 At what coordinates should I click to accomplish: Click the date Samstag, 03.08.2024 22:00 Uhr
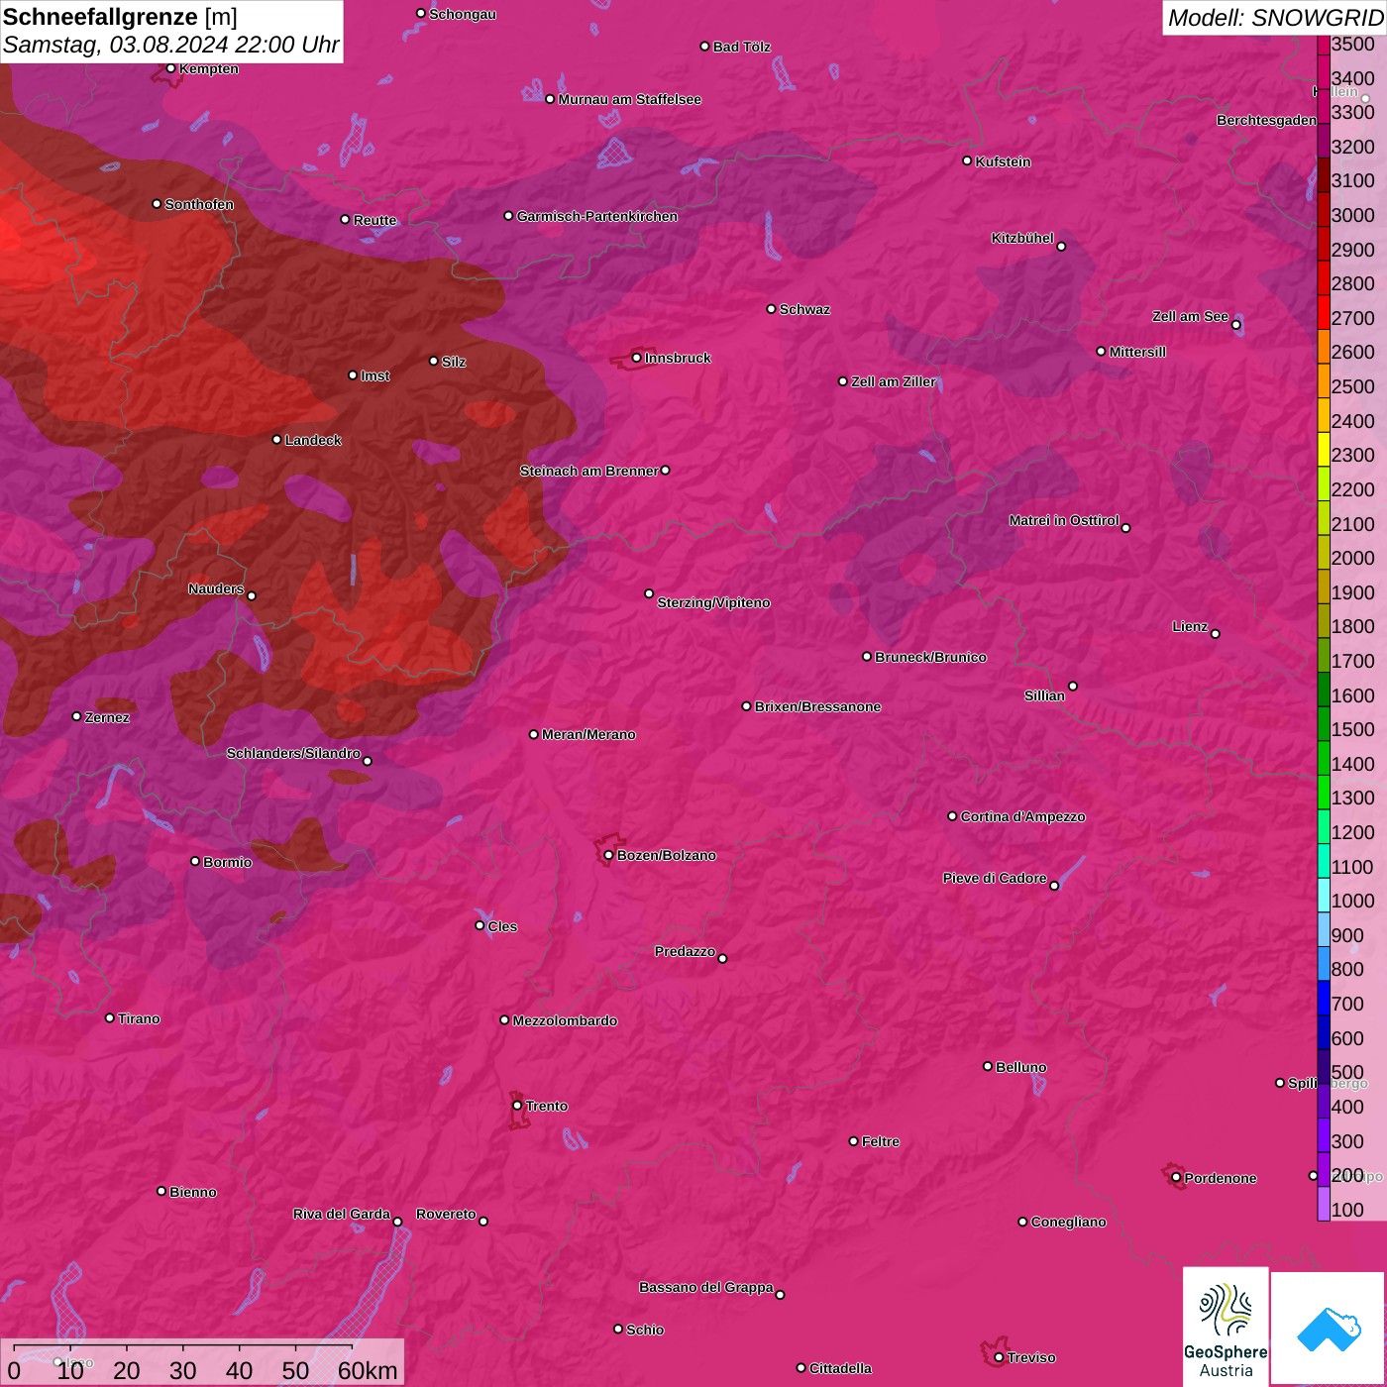[170, 45]
